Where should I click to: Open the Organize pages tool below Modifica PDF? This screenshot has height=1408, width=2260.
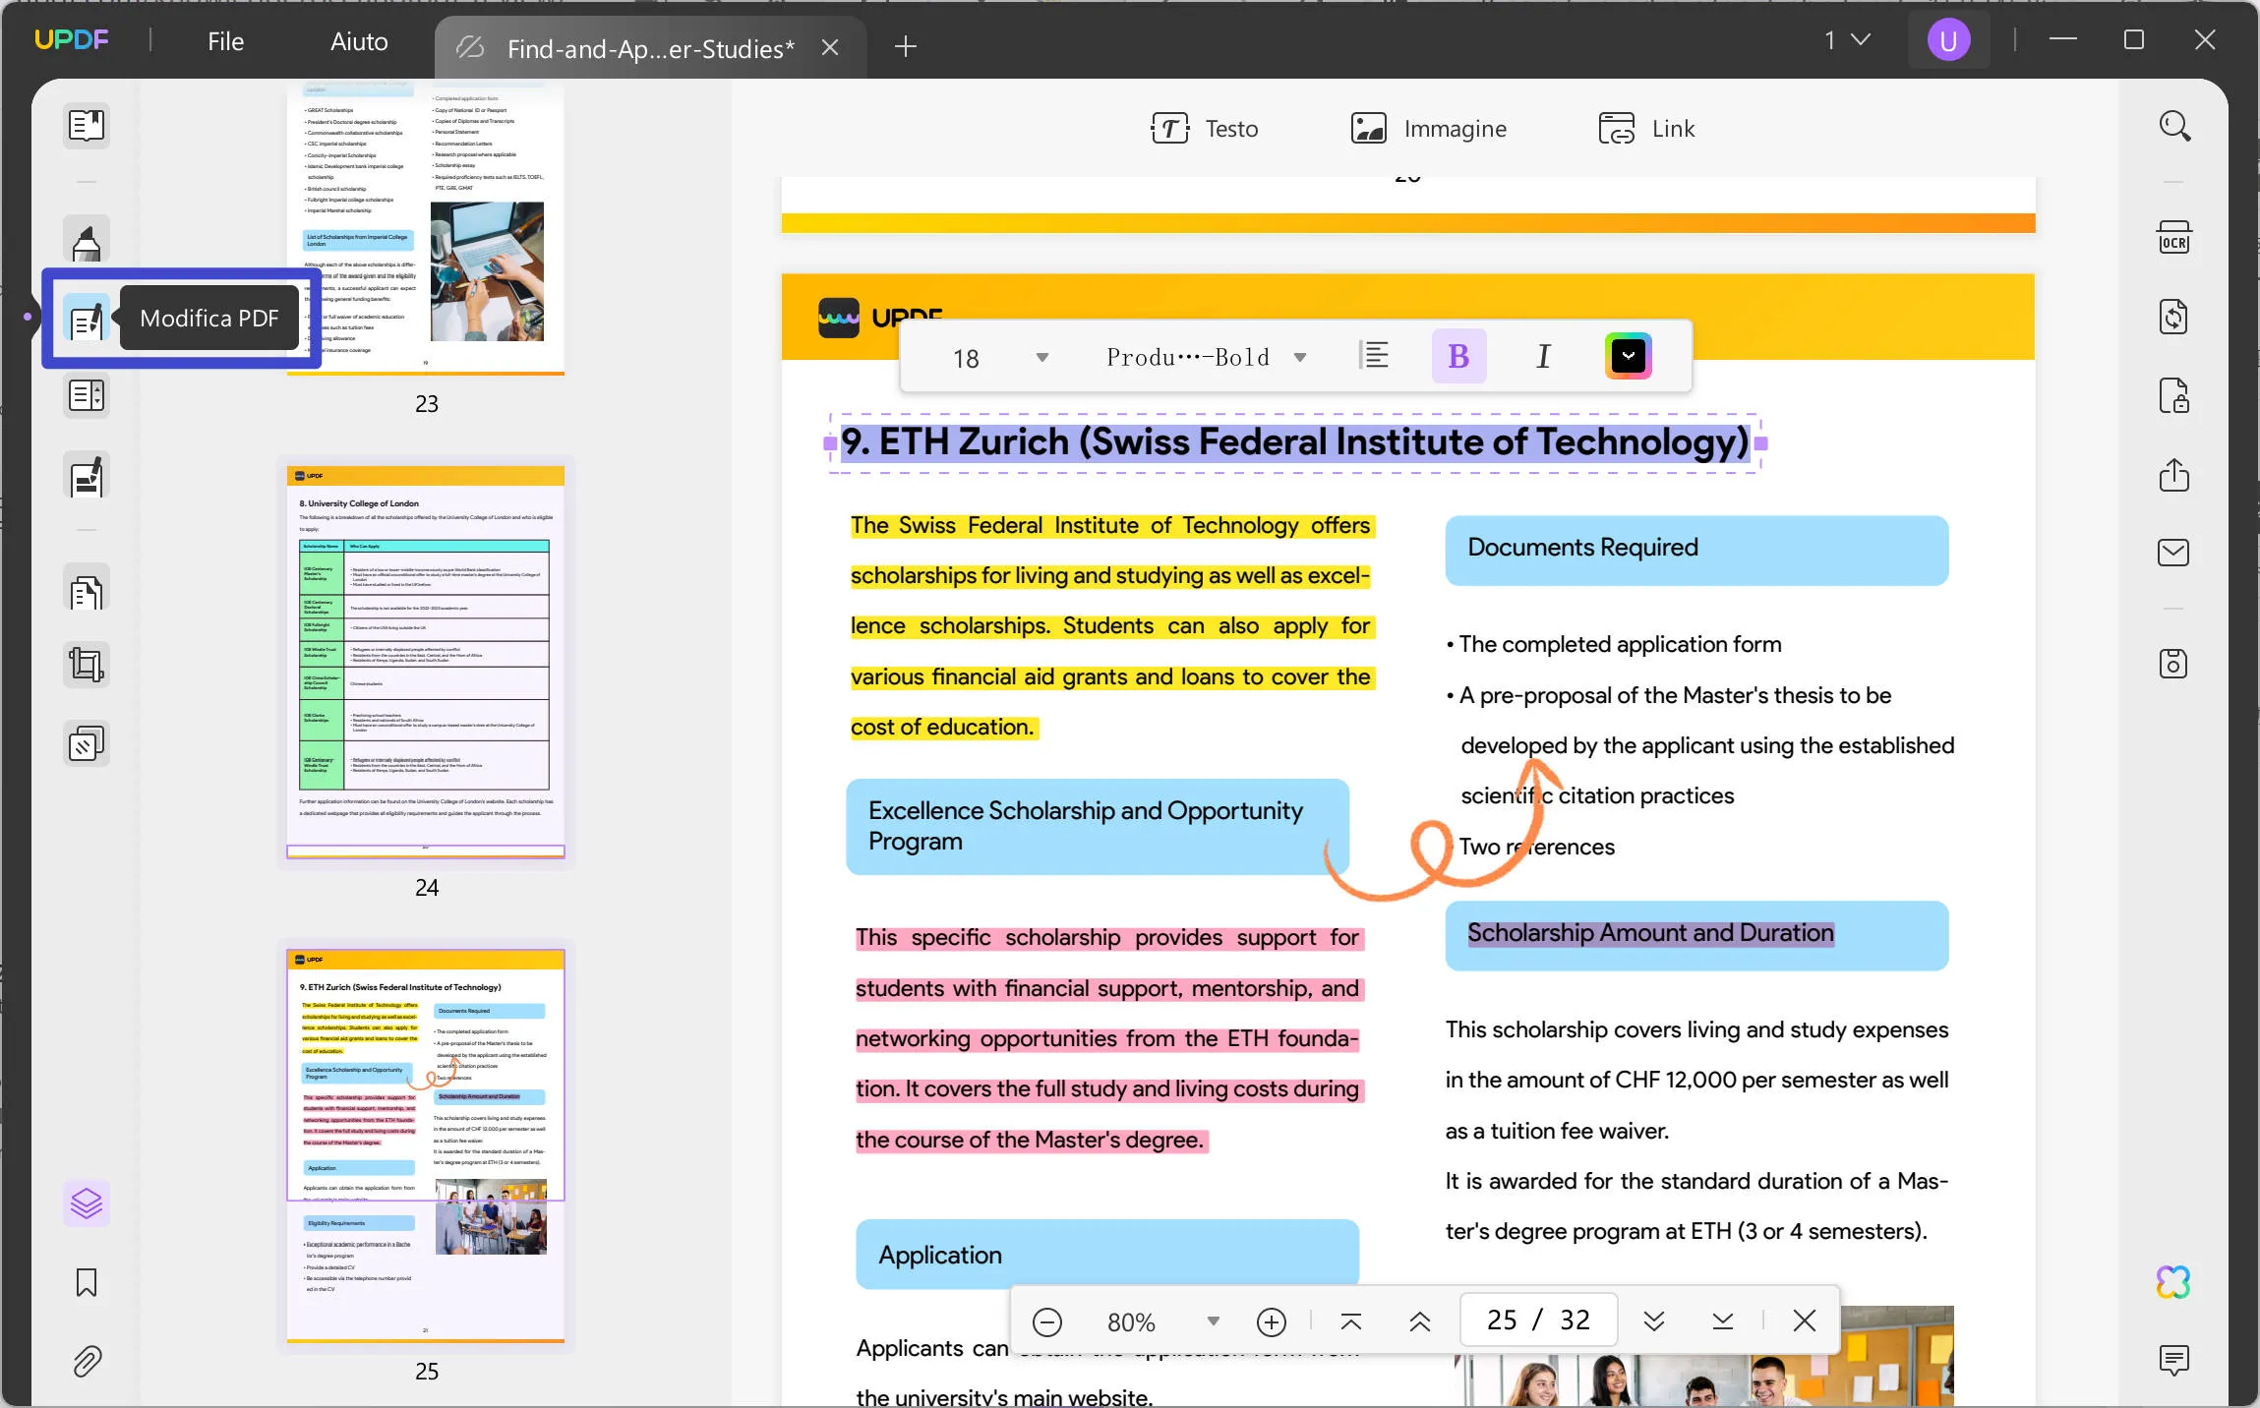(x=87, y=396)
